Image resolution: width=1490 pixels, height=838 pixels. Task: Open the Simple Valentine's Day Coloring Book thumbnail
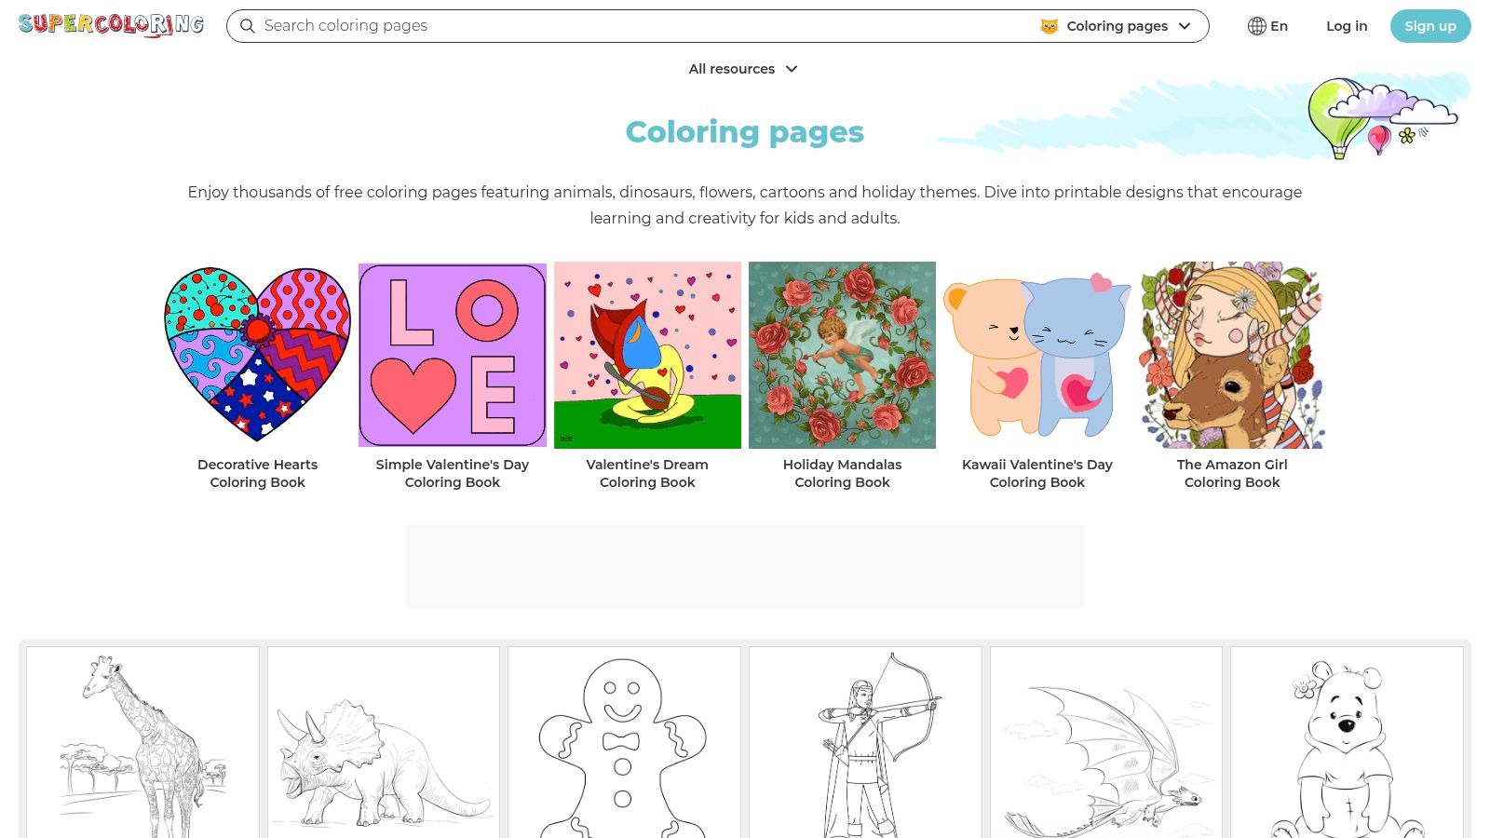(453, 355)
